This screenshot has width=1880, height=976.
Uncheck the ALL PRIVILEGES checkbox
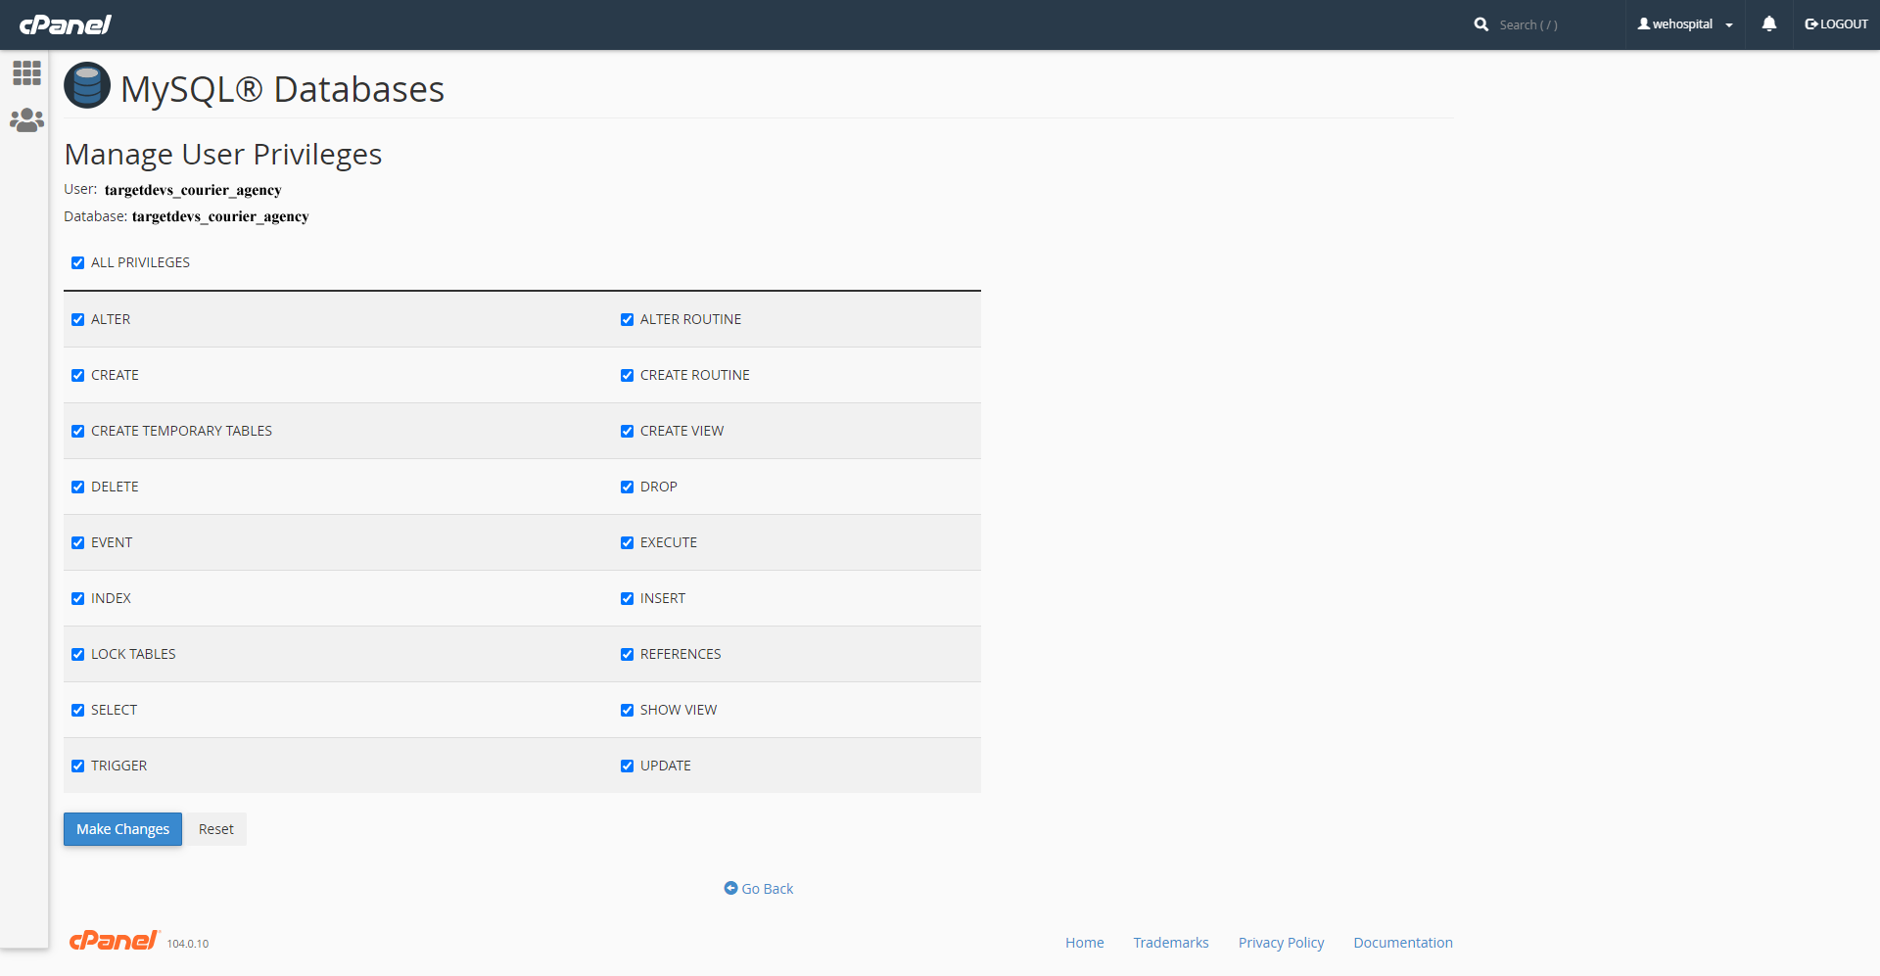point(78,262)
